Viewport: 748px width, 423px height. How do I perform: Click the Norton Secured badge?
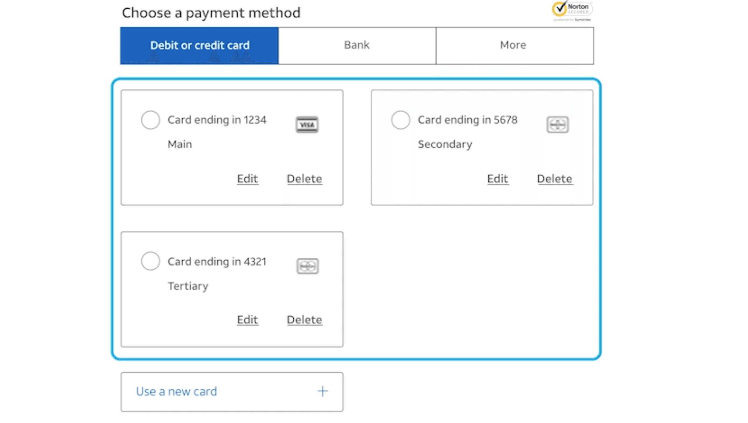point(572,11)
